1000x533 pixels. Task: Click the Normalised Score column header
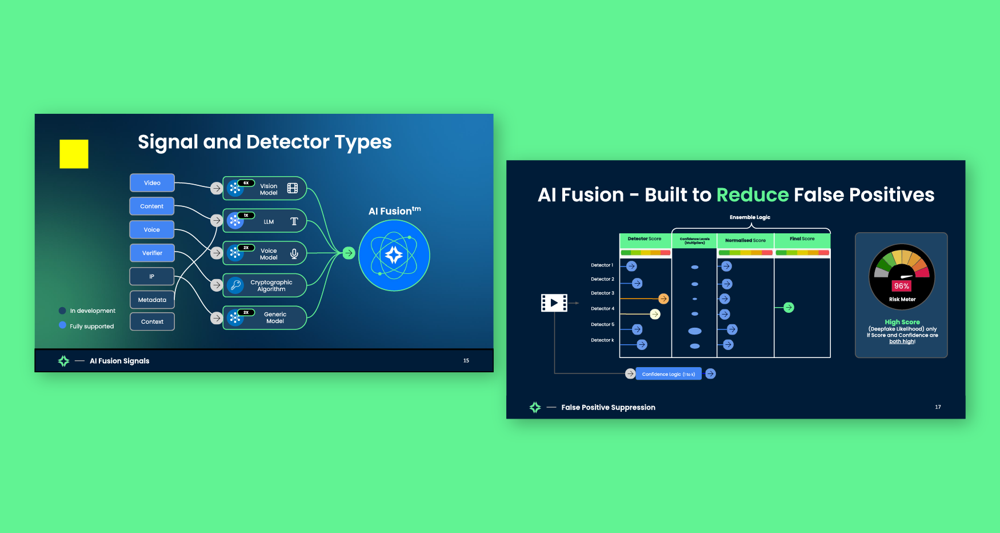[x=745, y=240]
